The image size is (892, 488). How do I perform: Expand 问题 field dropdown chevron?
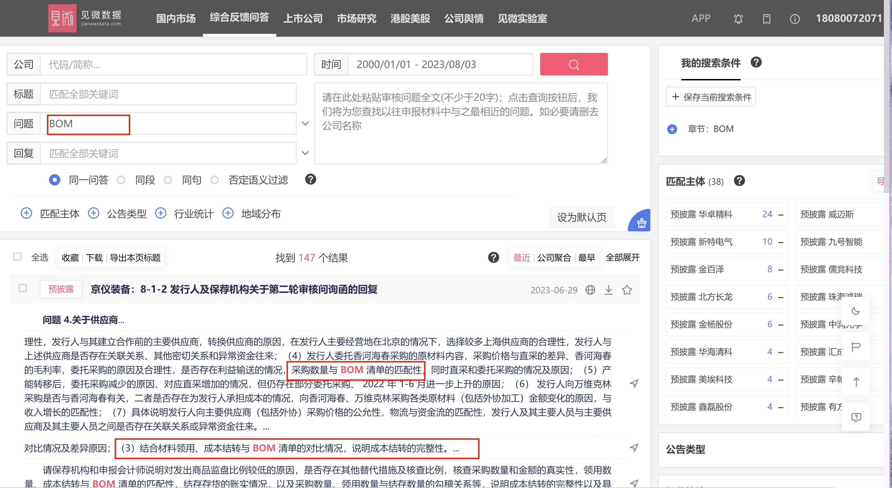[x=305, y=123]
